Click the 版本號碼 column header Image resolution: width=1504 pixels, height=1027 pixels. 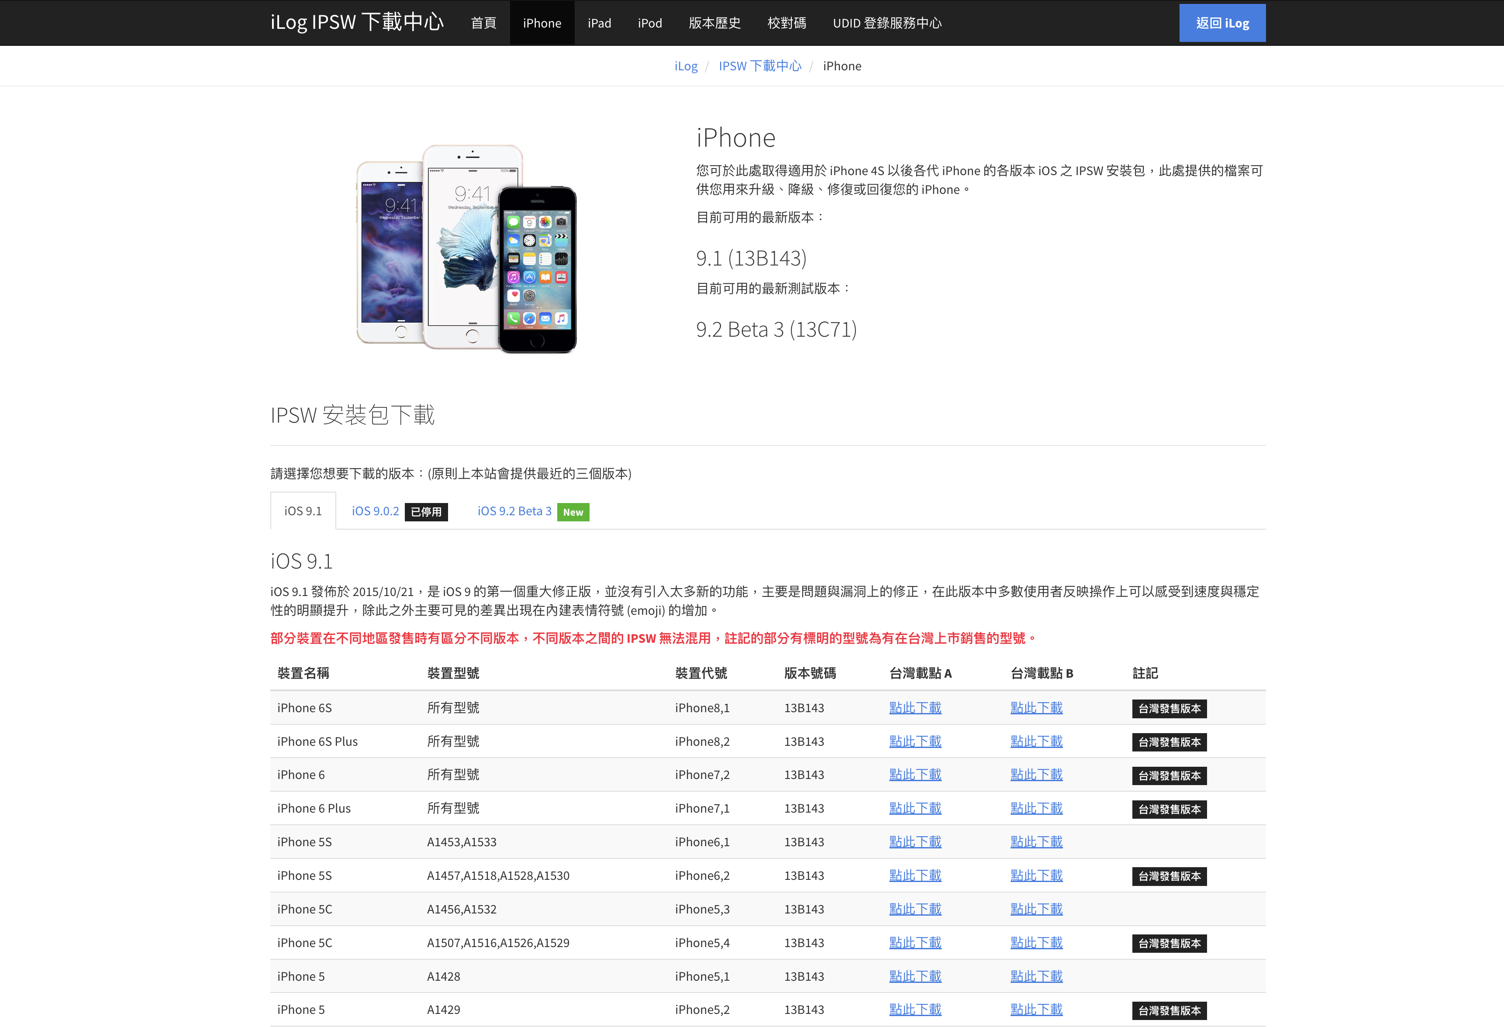click(810, 673)
